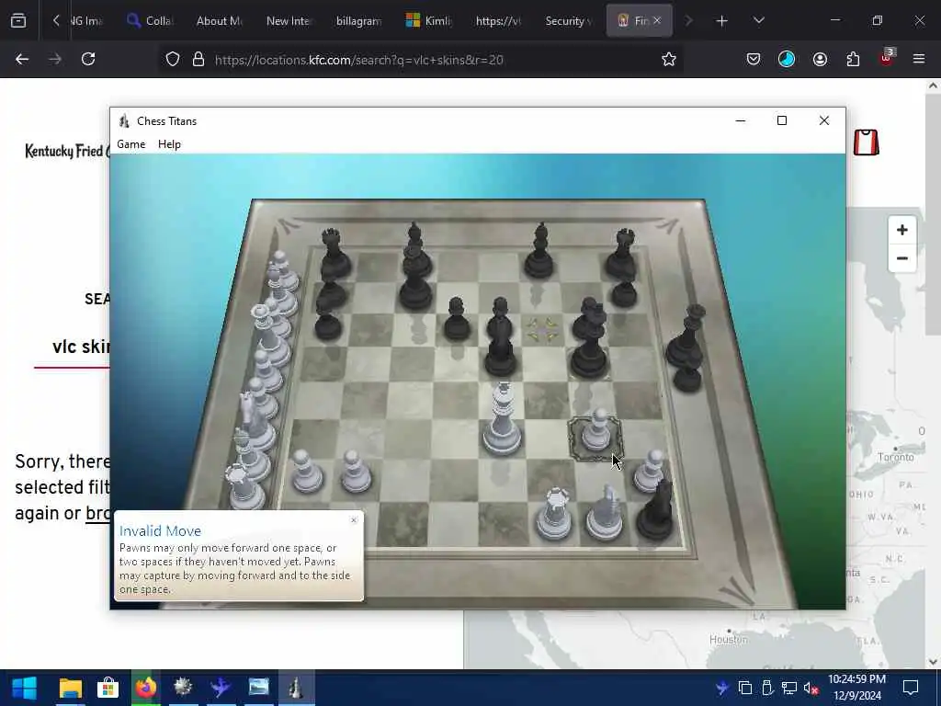Click the red extension badge icon

point(886,59)
